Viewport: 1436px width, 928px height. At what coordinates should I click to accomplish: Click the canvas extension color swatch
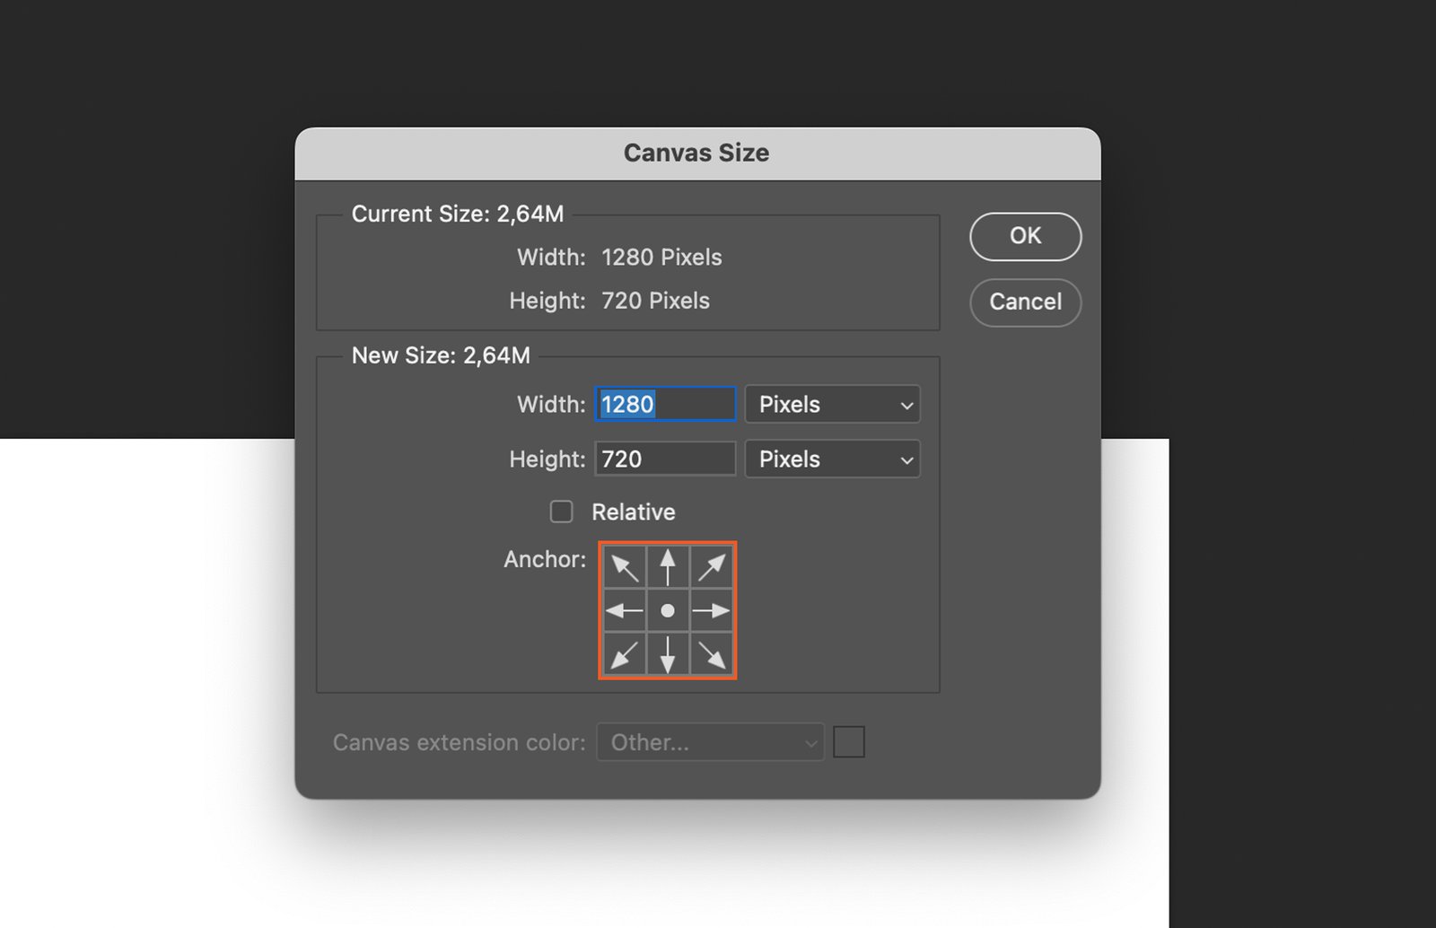click(x=849, y=742)
